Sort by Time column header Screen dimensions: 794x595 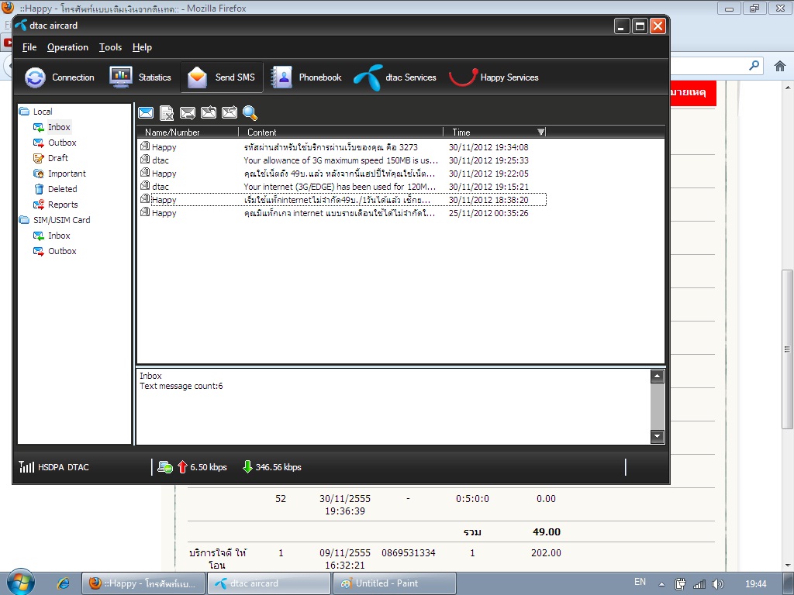(x=495, y=132)
